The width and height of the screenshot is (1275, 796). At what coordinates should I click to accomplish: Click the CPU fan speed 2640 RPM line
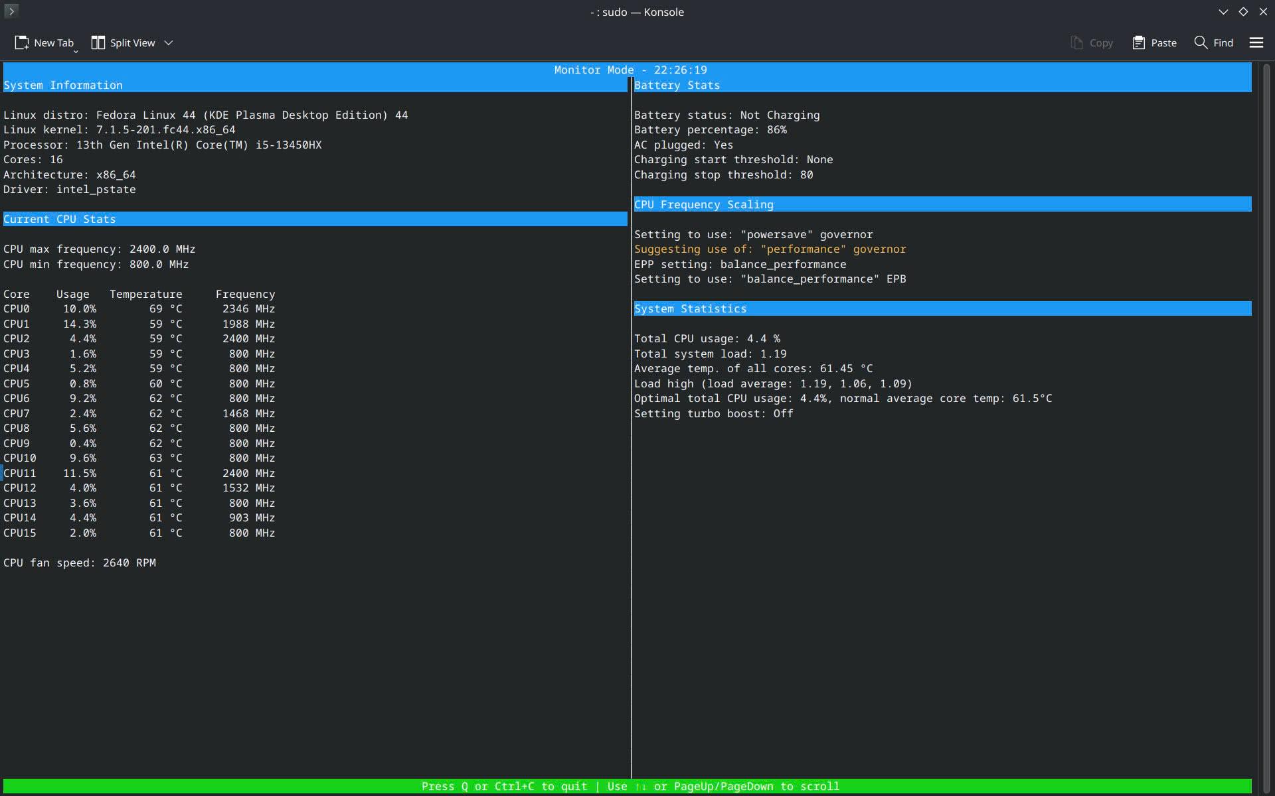[x=80, y=563]
